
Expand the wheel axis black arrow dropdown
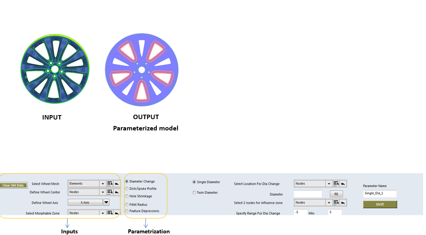pos(106,202)
